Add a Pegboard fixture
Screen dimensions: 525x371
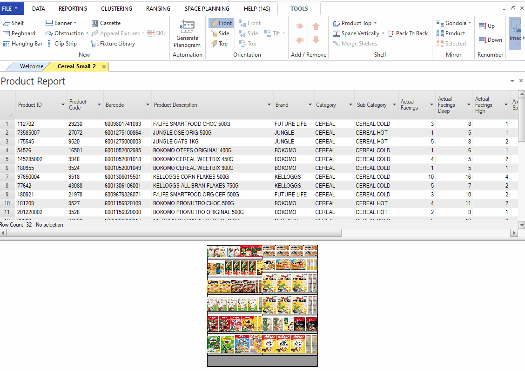[19, 33]
